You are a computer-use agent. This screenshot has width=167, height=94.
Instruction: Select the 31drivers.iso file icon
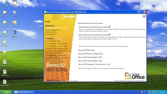click(x=5, y=73)
